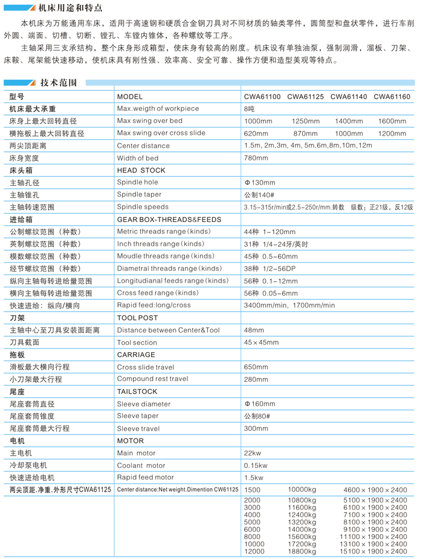Select the Sleeve diameter row
423x559 pixels.
pyautogui.click(x=145, y=404)
